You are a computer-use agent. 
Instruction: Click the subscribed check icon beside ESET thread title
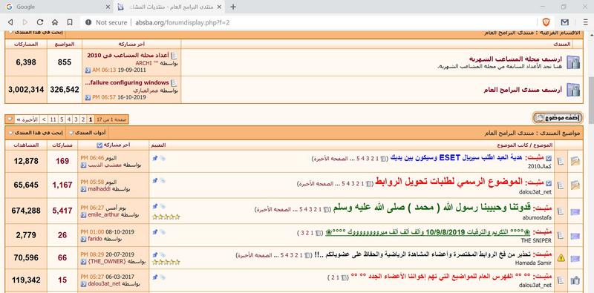coord(549,158)
